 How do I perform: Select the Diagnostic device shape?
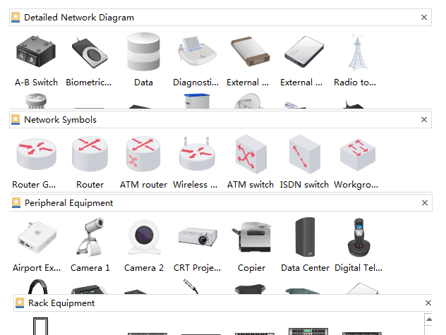(x=197, y=51)
